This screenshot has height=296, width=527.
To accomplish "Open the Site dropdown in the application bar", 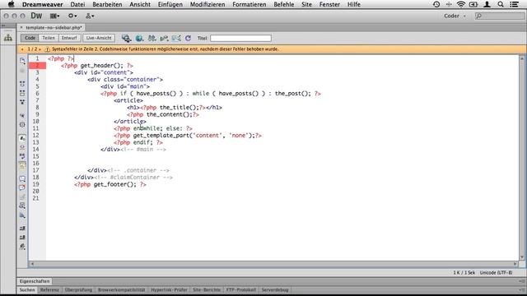I will click(x=90, y=16).
